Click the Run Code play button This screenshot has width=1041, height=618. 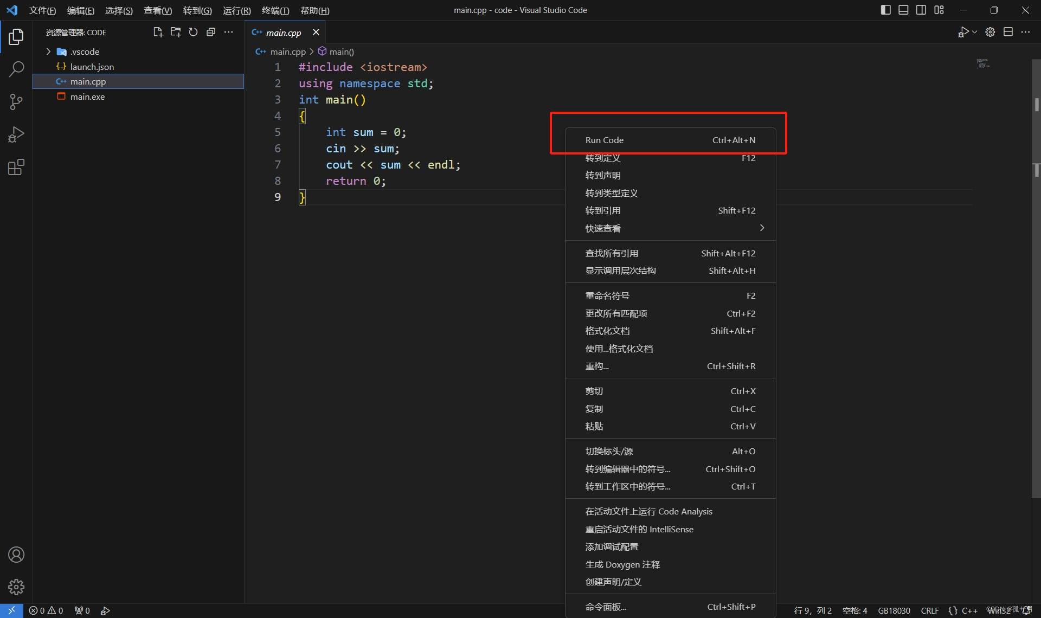coord(963,33)
